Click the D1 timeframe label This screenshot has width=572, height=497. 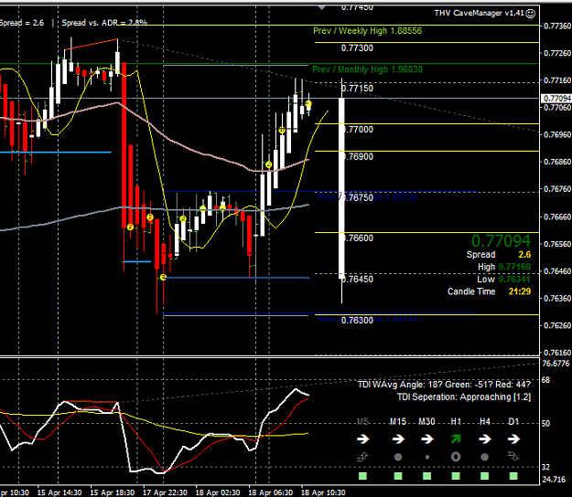(x=513, y=422)
